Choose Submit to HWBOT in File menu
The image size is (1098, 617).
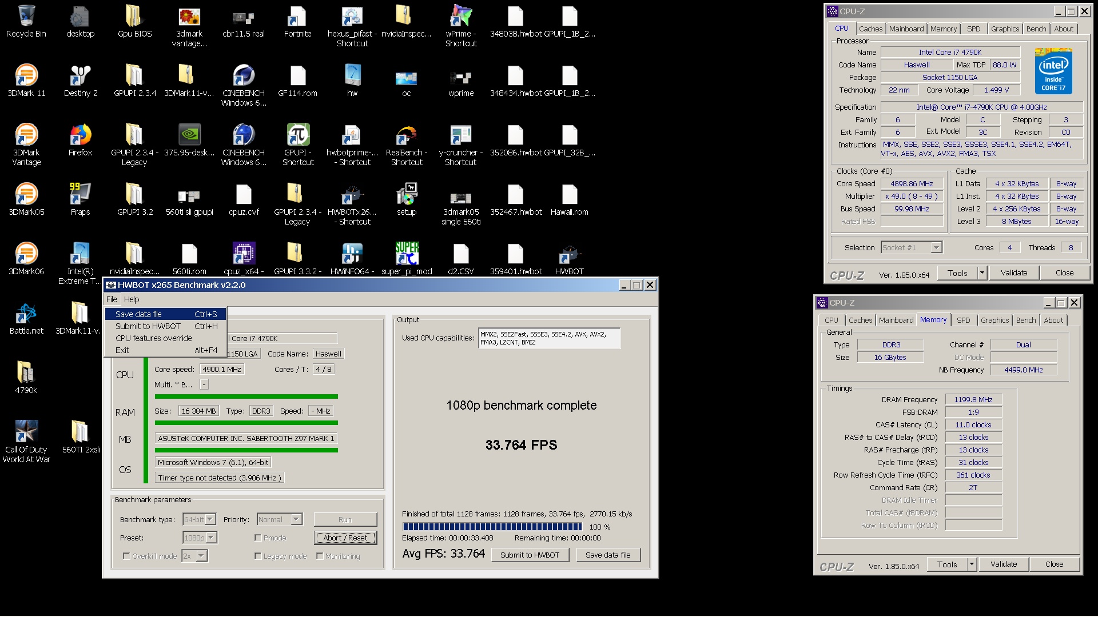click(x=166, y=326)
